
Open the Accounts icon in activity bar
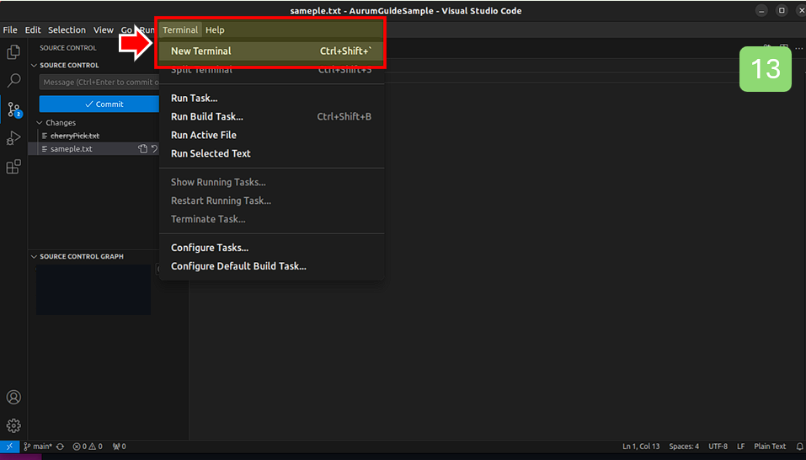point(13,397)
